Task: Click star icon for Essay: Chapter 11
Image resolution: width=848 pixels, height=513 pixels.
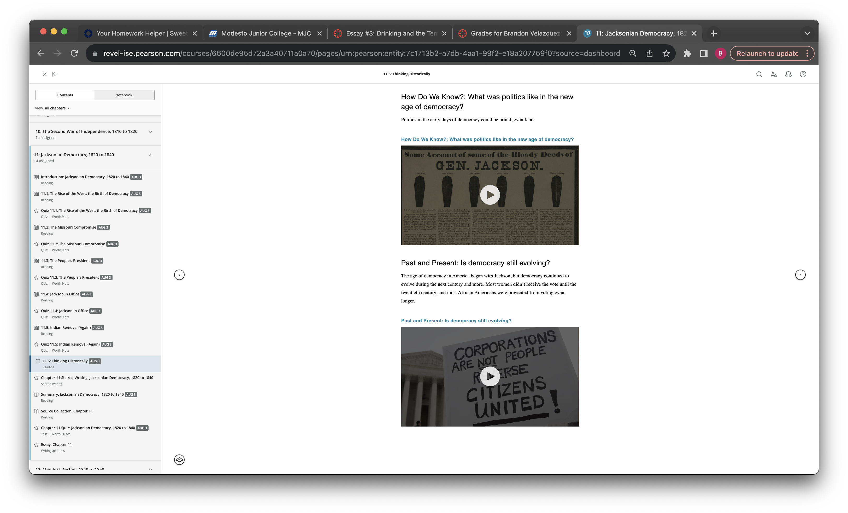Action: pos(36,445)
